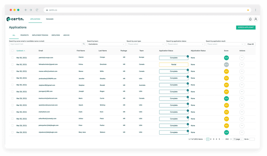Open the Search by application status dropdown

tap(185, 44)
